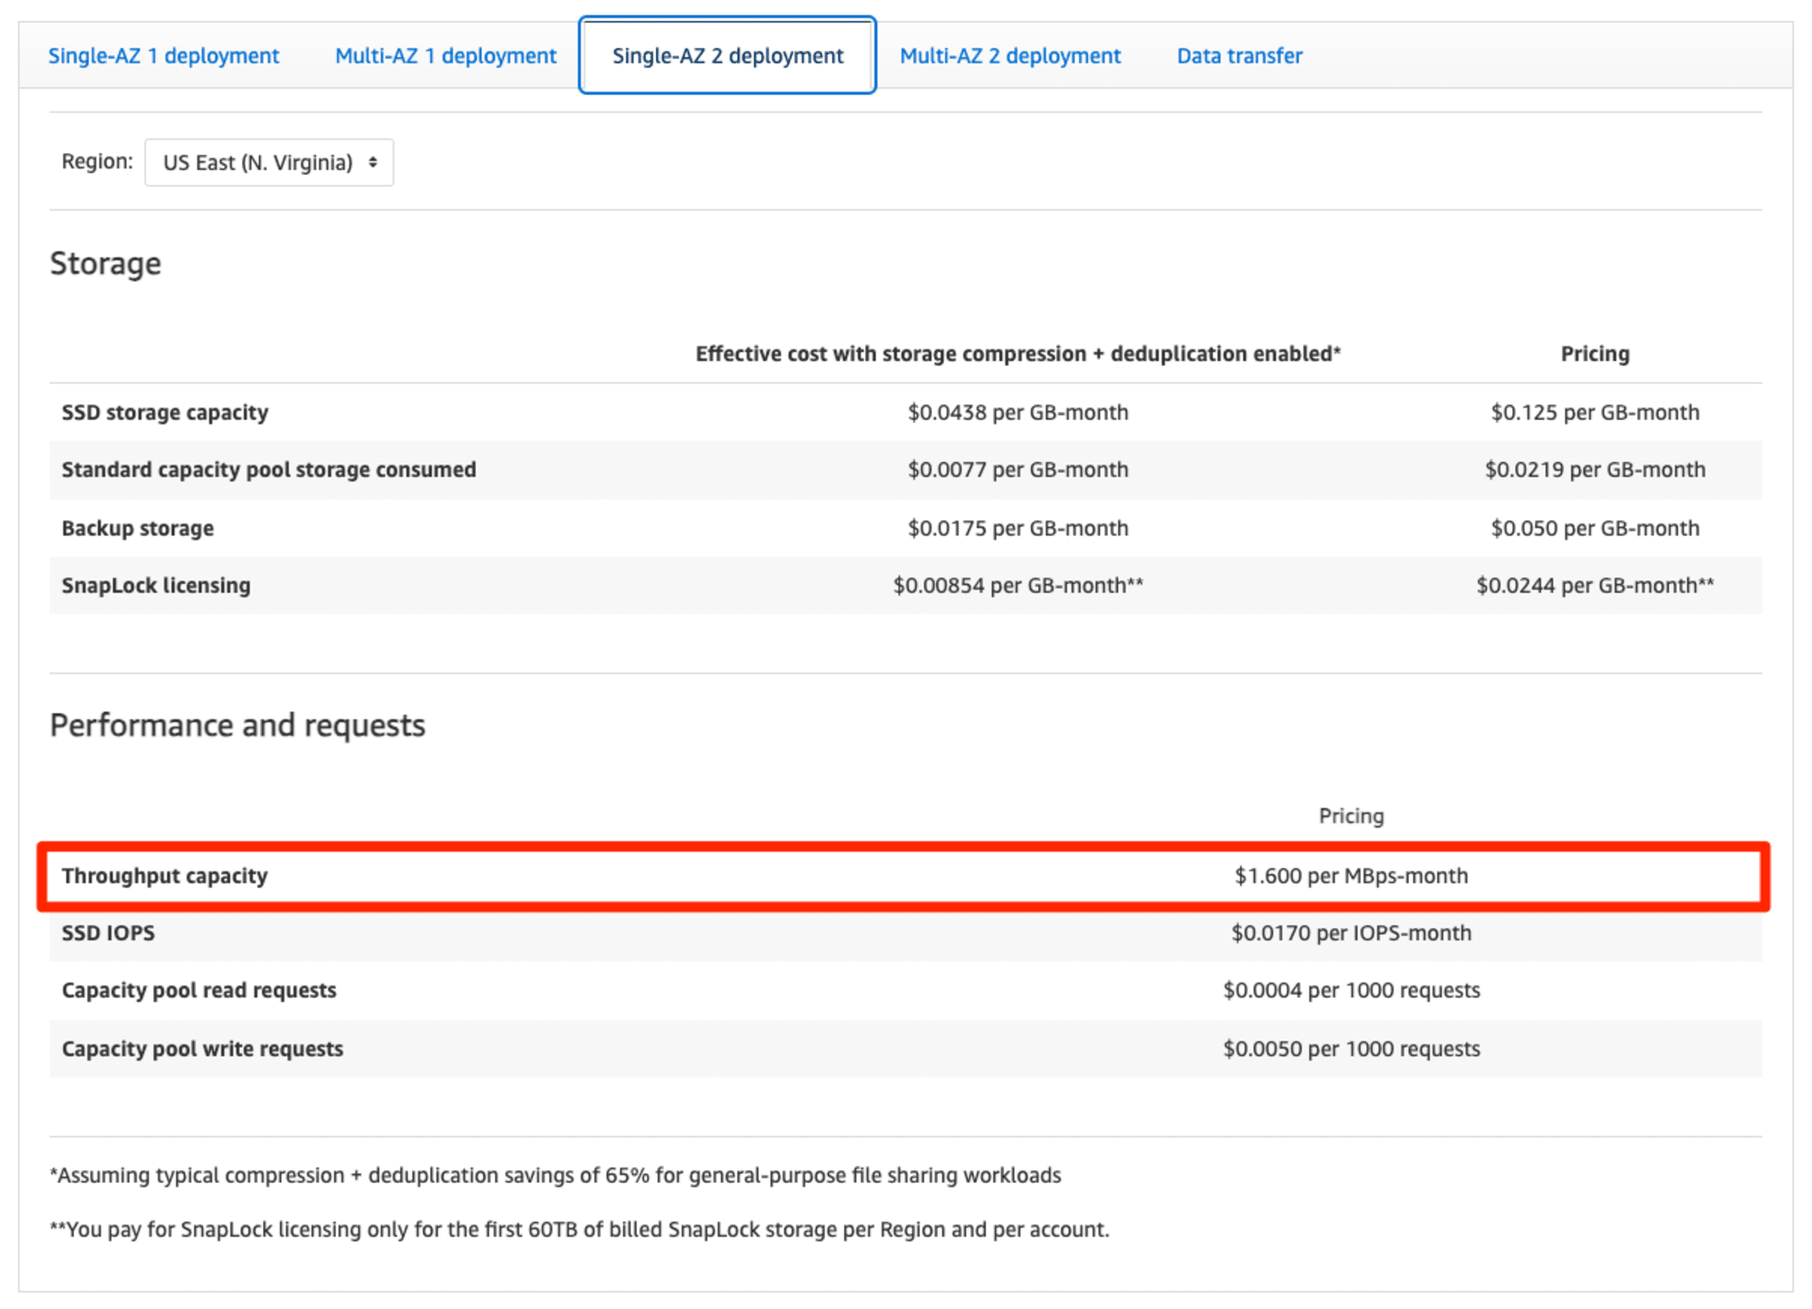Viewport: 1812px width, 1309px height.
Task: Click the Region label text
Action: coord(97,161)
